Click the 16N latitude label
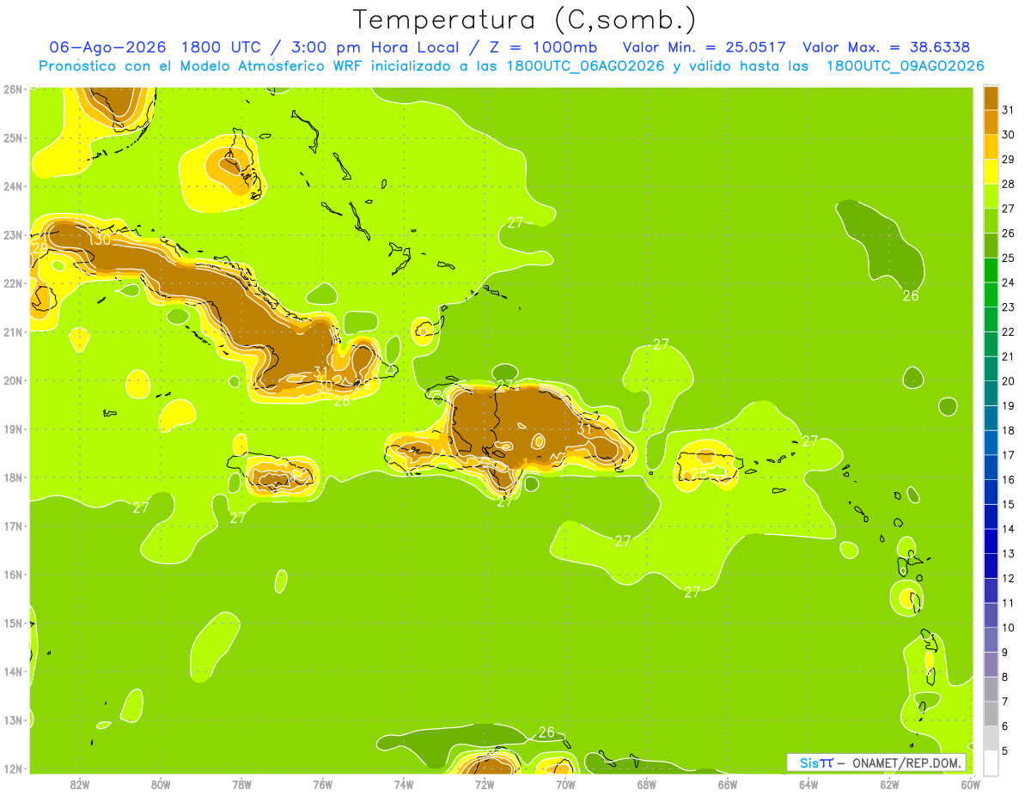 click(12, 574)
